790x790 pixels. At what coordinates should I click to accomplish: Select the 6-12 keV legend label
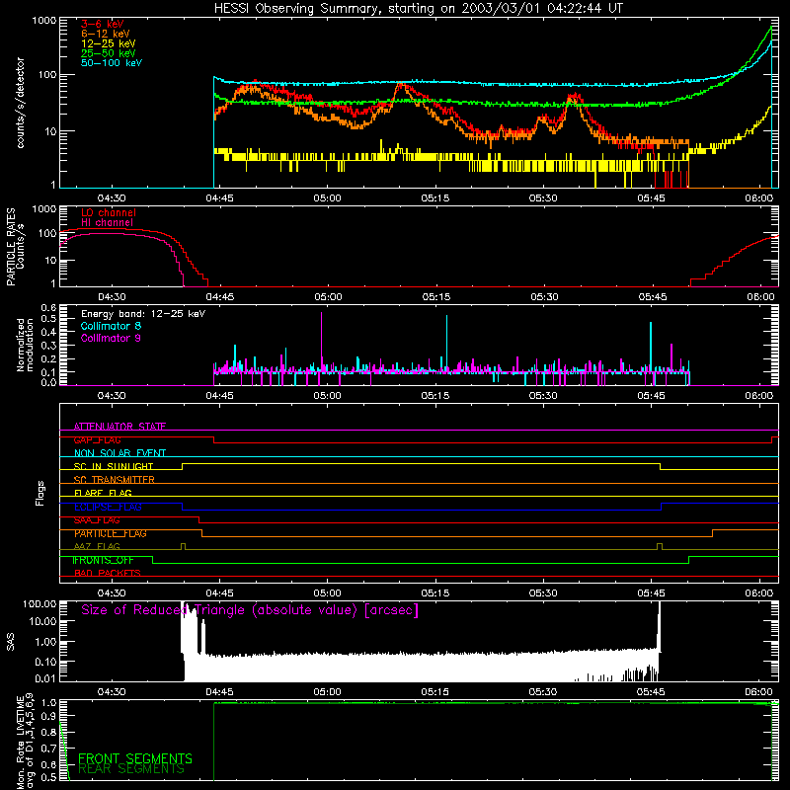(105, 34)
